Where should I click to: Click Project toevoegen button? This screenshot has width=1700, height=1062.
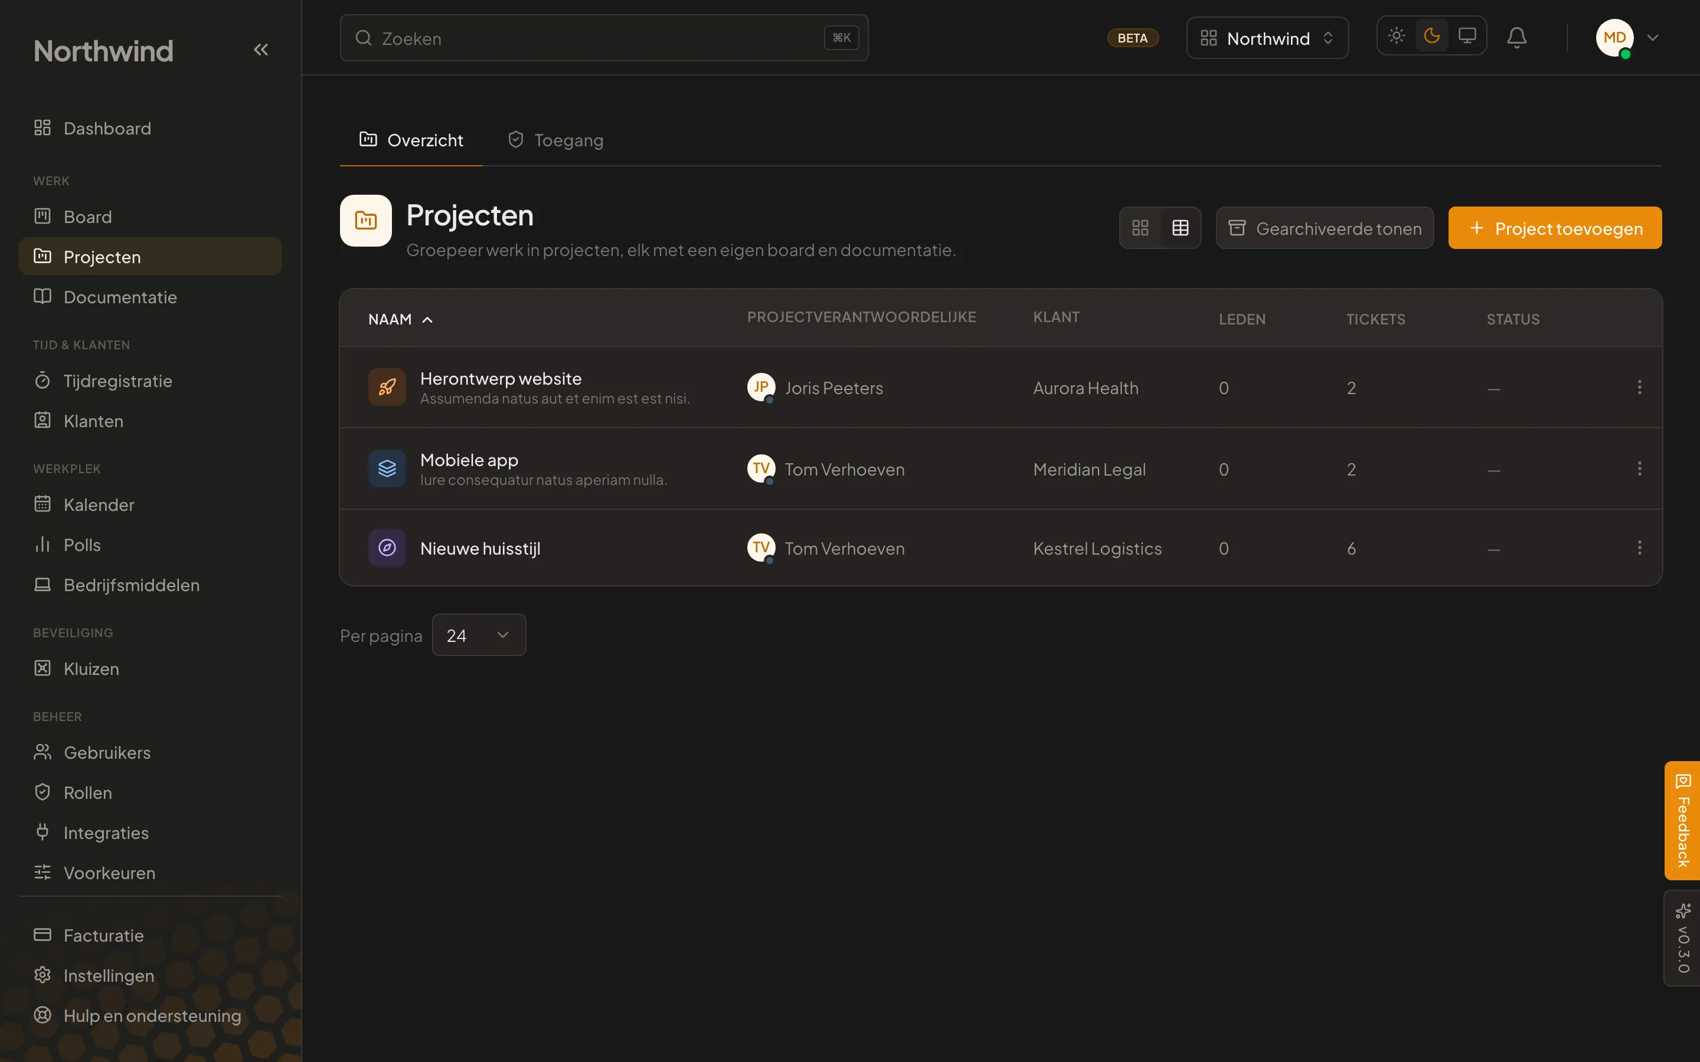[x=1555, y=228]
